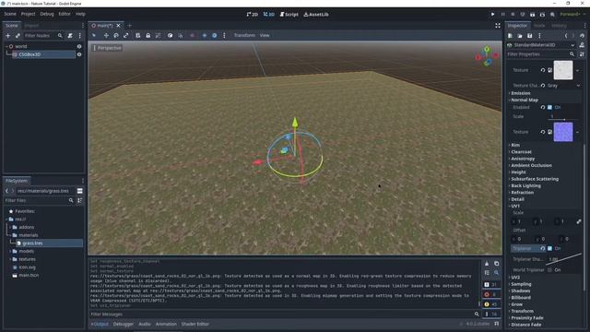
Task: Revert the Normal Map Enabled property
Action: [x=543, y=107]
